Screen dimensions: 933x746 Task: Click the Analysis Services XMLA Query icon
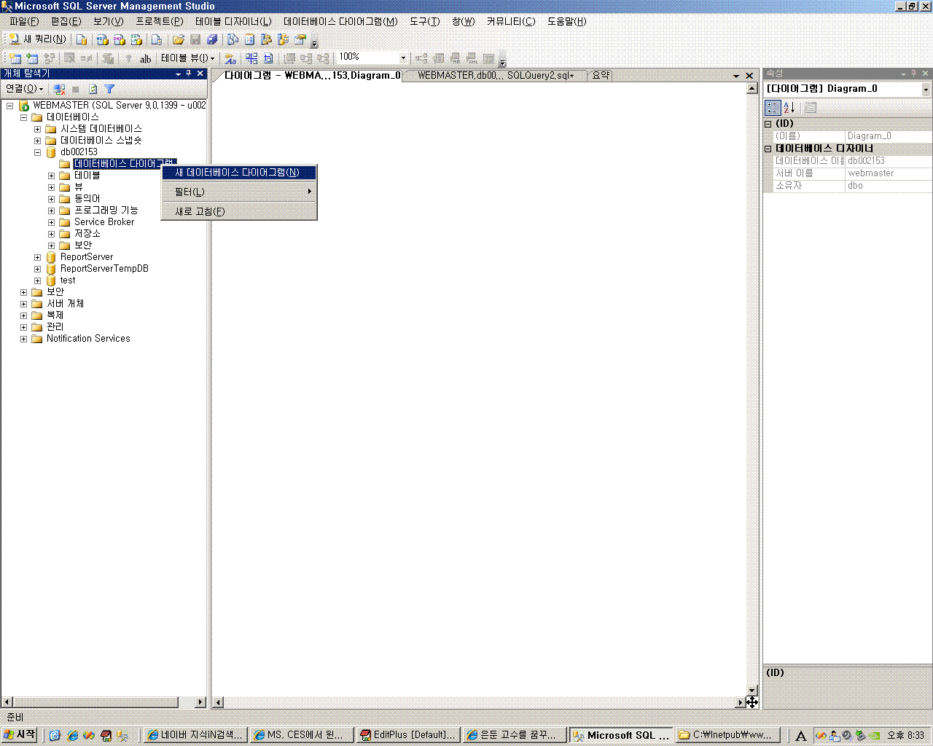136,39
